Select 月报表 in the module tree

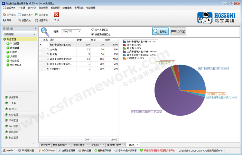coord(13,56)
